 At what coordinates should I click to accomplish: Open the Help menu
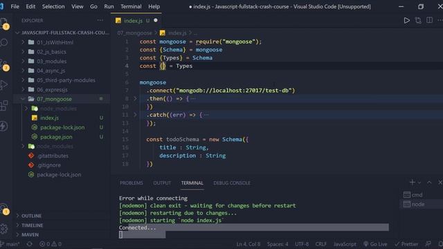click(154, 6)
